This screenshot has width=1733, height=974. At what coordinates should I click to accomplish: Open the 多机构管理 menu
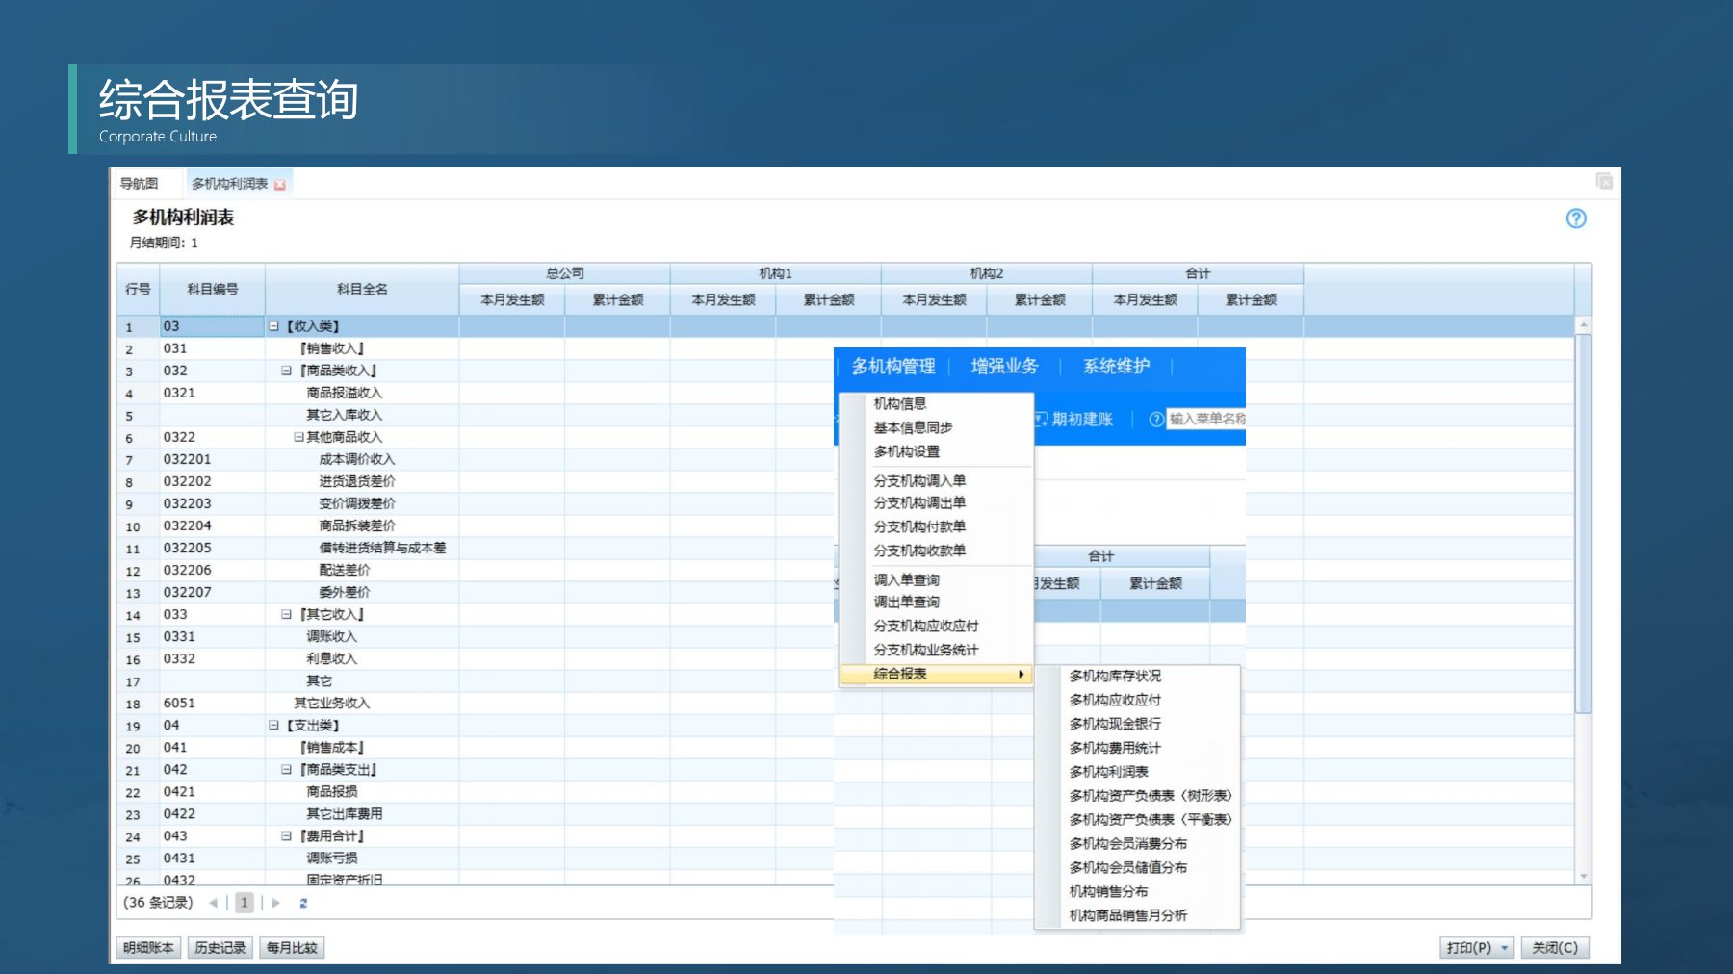(x=892, y=367)
